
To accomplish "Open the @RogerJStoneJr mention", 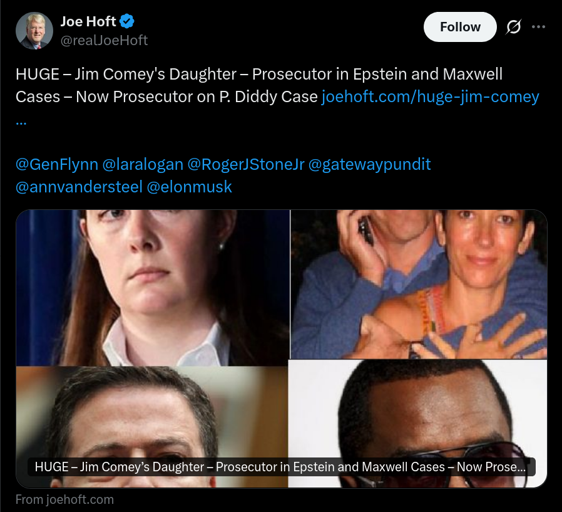I will [x=246, y=164].
